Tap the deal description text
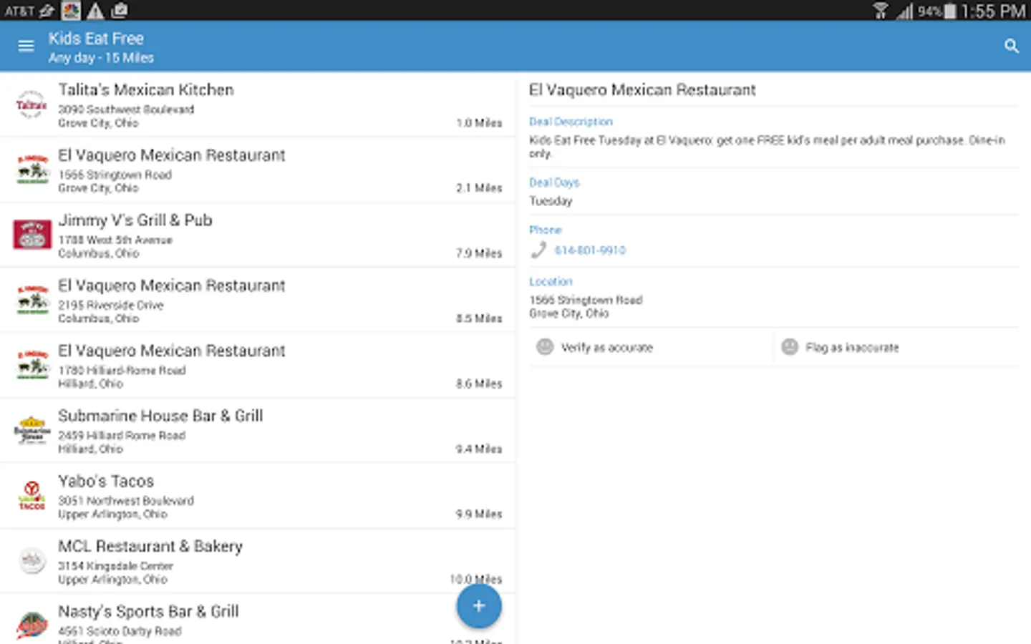 click(768, 147)
